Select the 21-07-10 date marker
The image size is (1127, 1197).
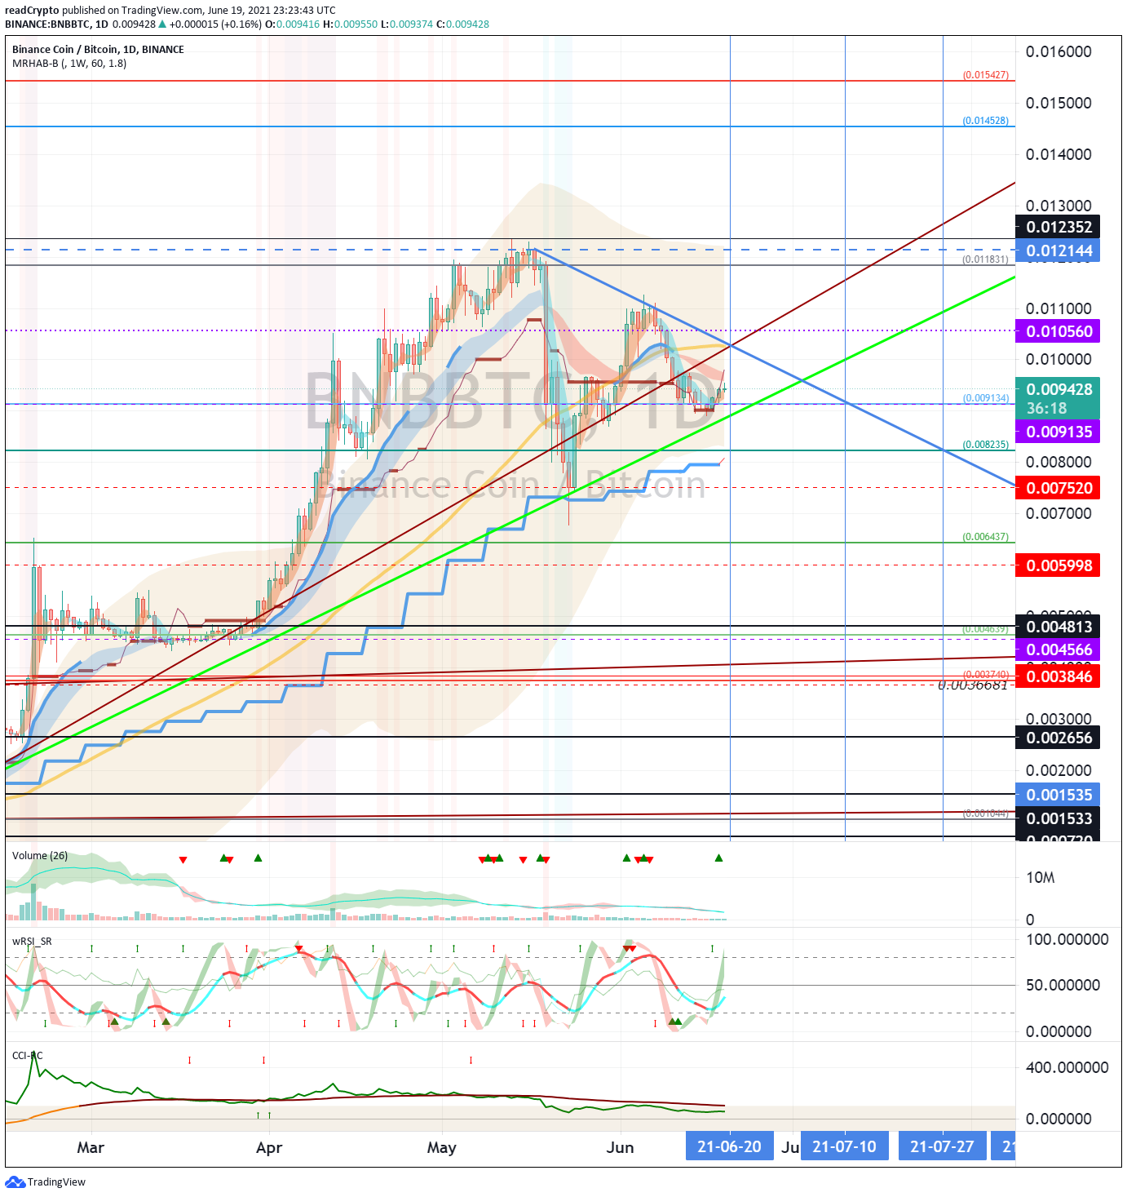coord(844,1146)
